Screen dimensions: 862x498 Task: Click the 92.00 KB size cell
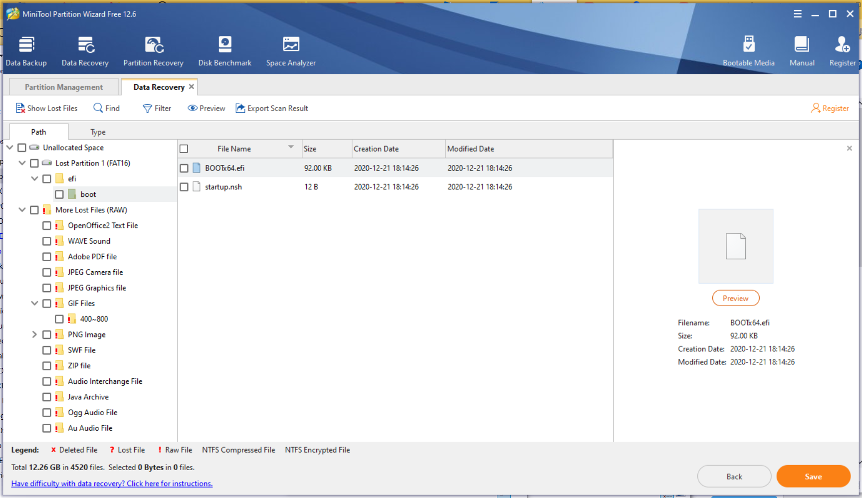(x=318, y=168)
